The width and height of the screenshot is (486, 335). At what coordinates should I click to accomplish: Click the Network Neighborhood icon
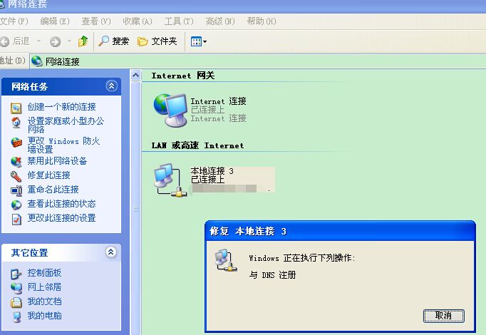tap(16, 288)
